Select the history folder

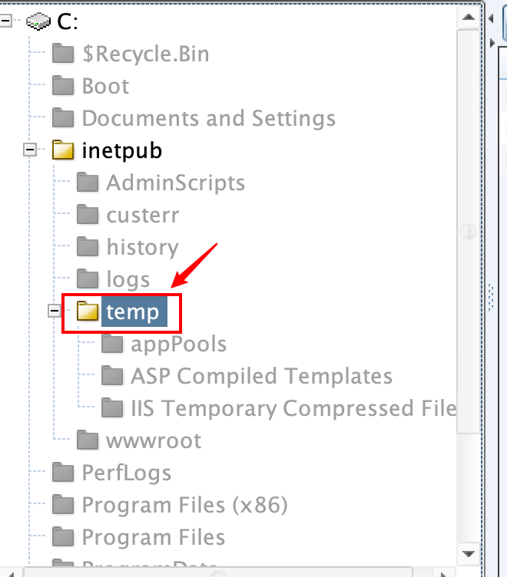(x=142, y=247)
